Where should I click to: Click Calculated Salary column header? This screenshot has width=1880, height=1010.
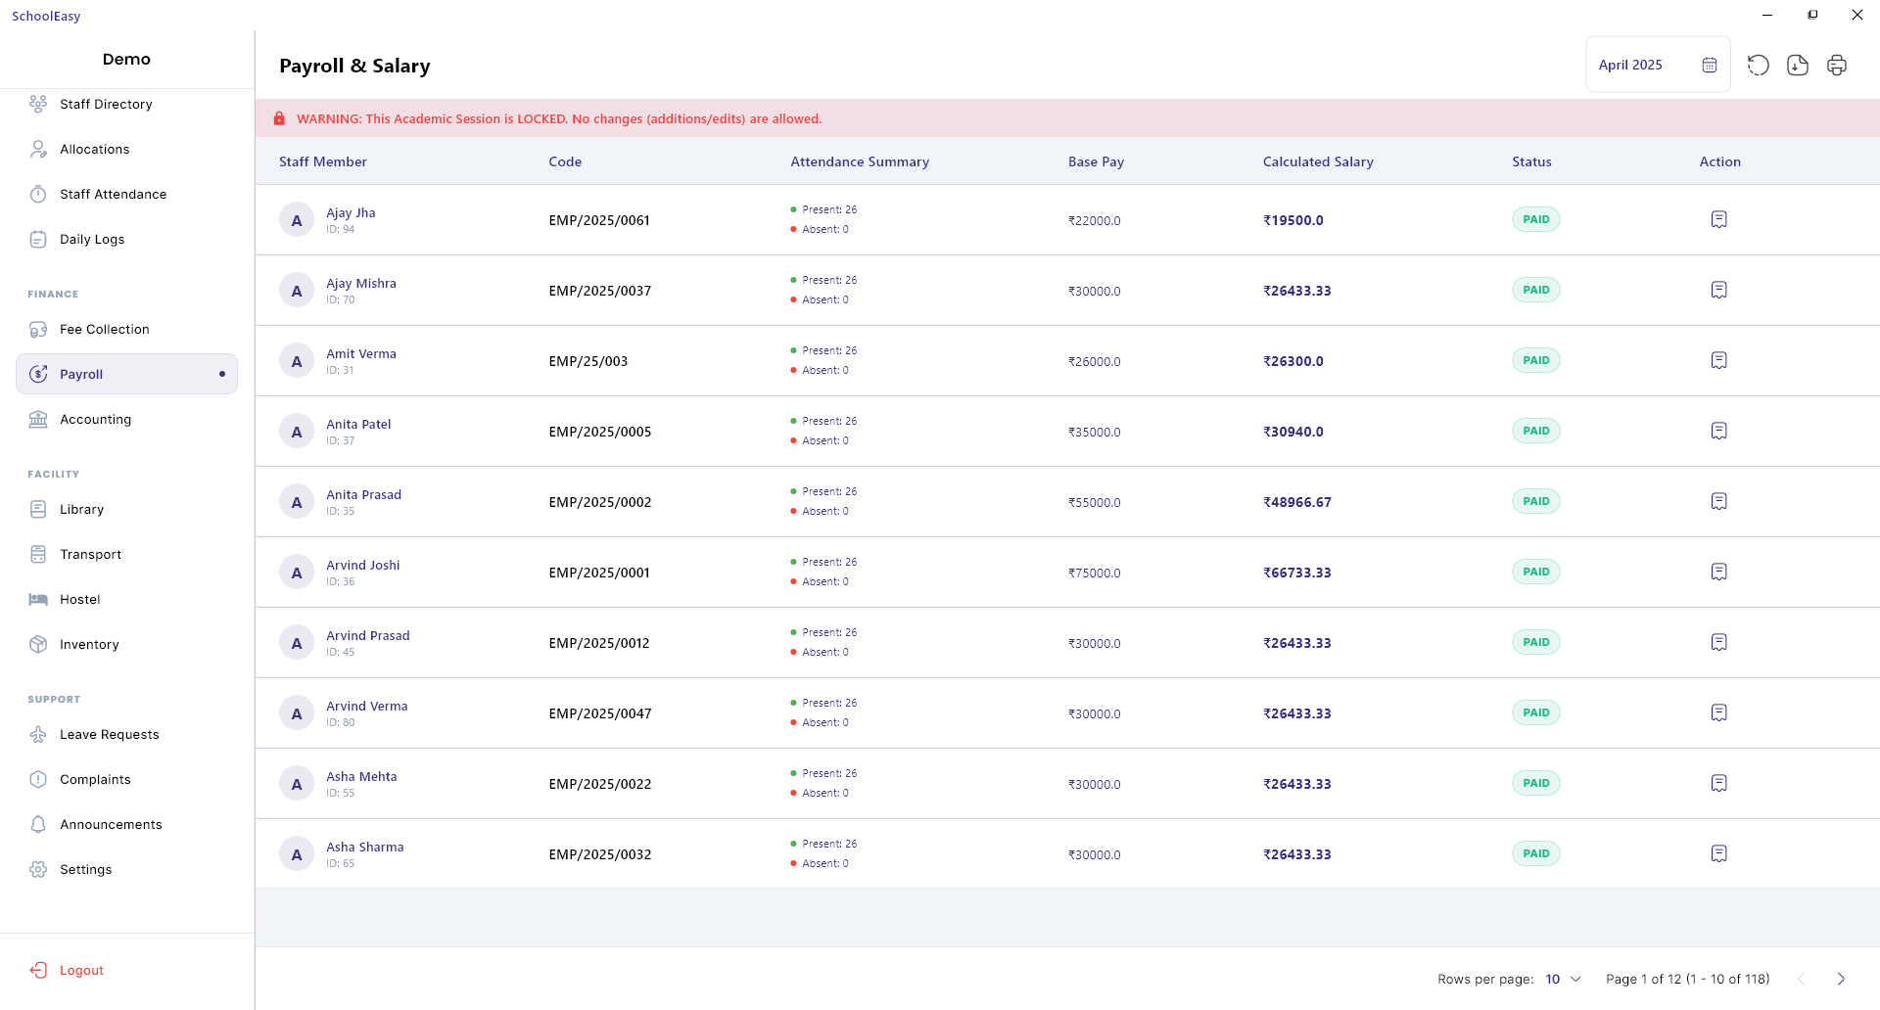(1318, 161)
